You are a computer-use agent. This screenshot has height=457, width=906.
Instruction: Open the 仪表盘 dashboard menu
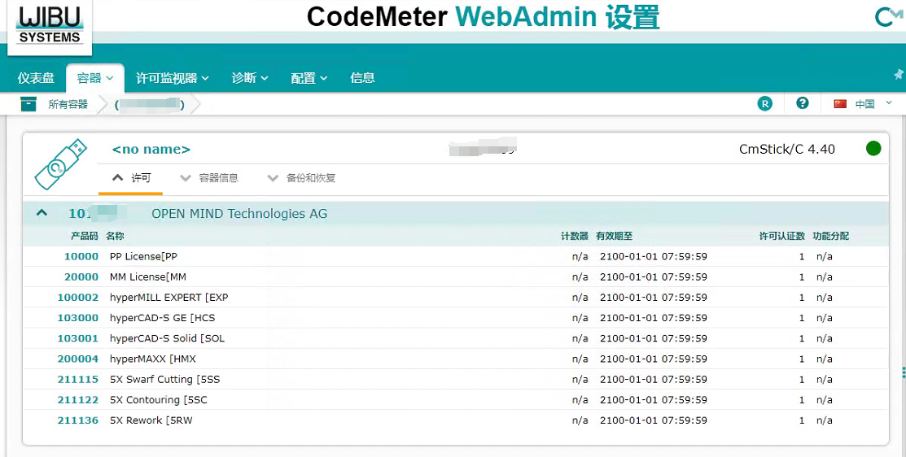(36, 78)
